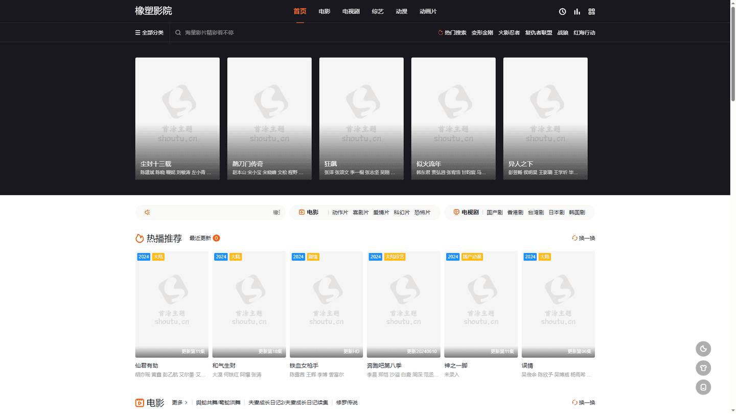Open the watch history clock icon
This screenshot has height=414, width=736.
point(562,11)
